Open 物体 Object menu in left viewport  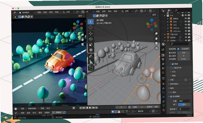pyautogui.click(x=57, y=12)
